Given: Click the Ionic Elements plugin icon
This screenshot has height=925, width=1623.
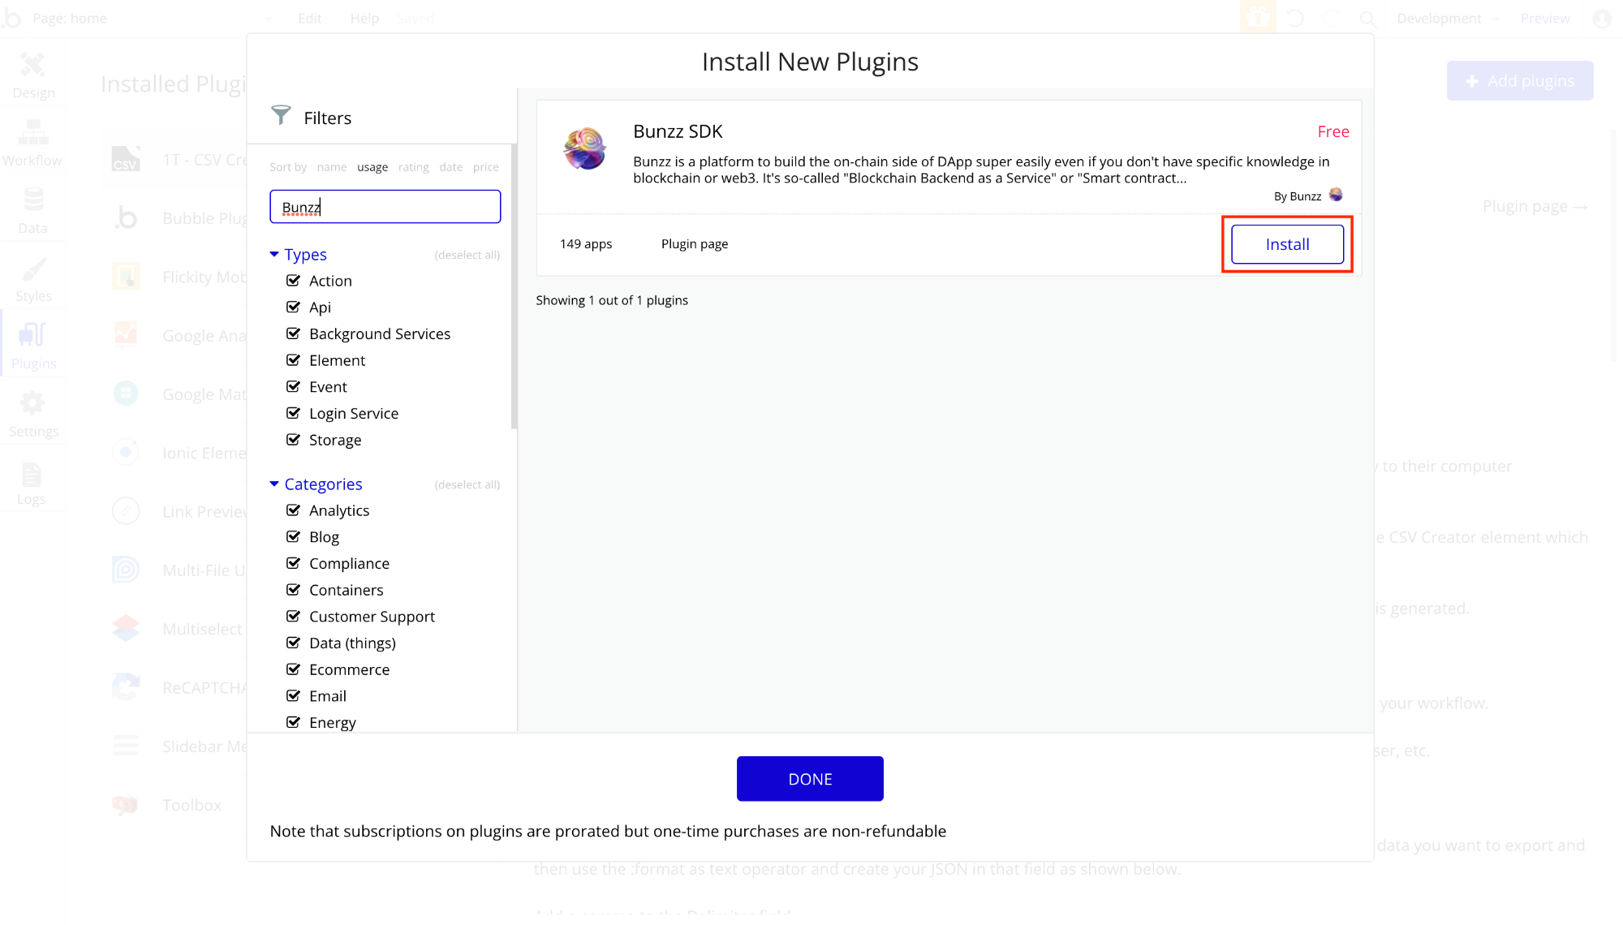Looking at the screenshot, I should pyautogui.click(x=126, y=452).
